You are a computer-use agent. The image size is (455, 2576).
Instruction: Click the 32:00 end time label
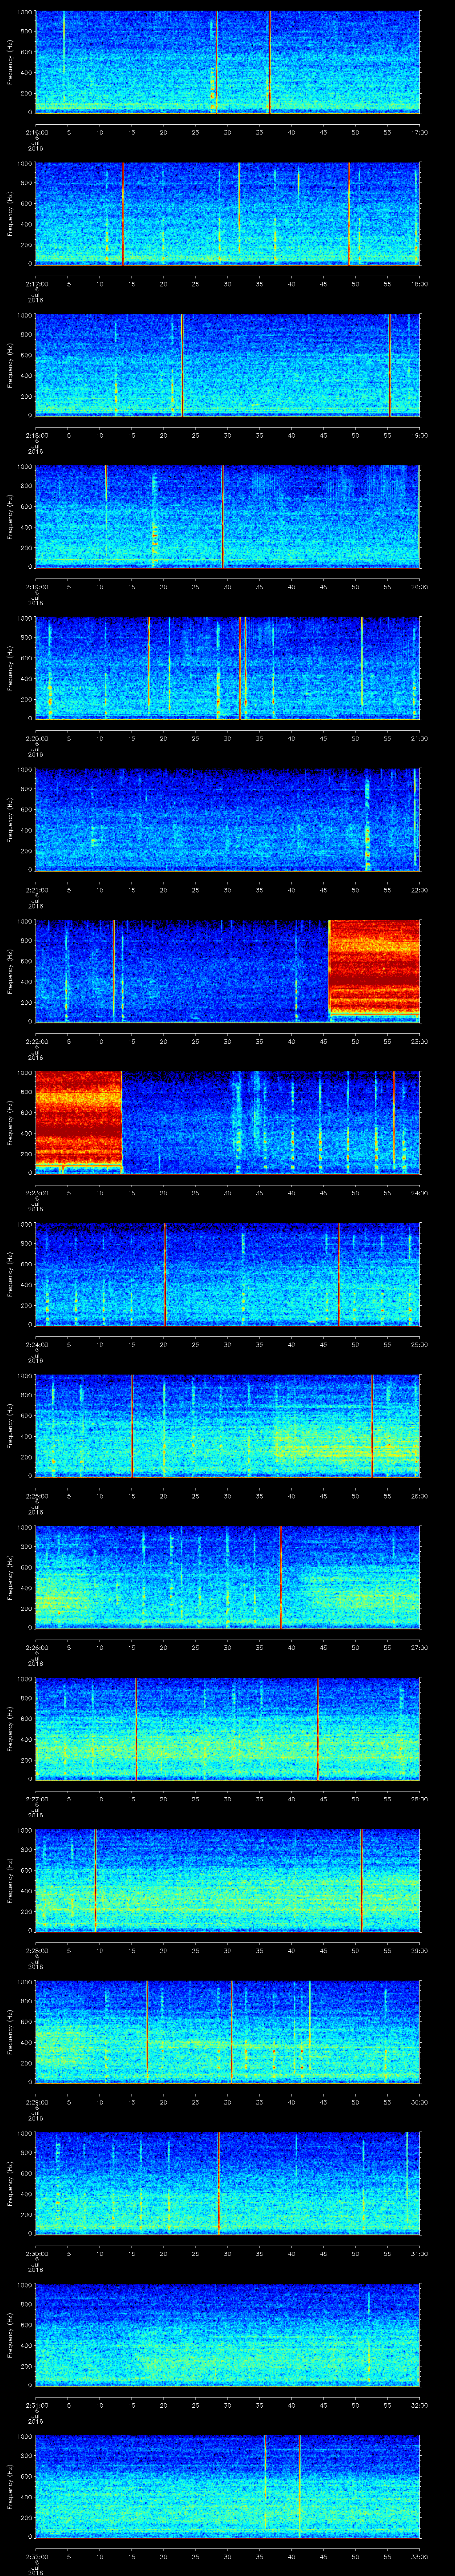pyautogui.click(x=419, y=2405)
